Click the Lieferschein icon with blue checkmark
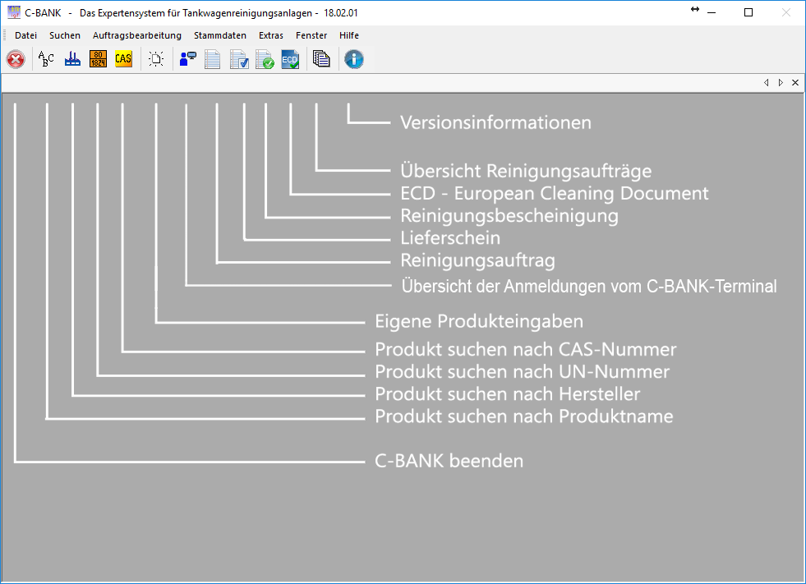Viewport: 806px width, 584px height. pyautogui.click(x=239, y=59)
